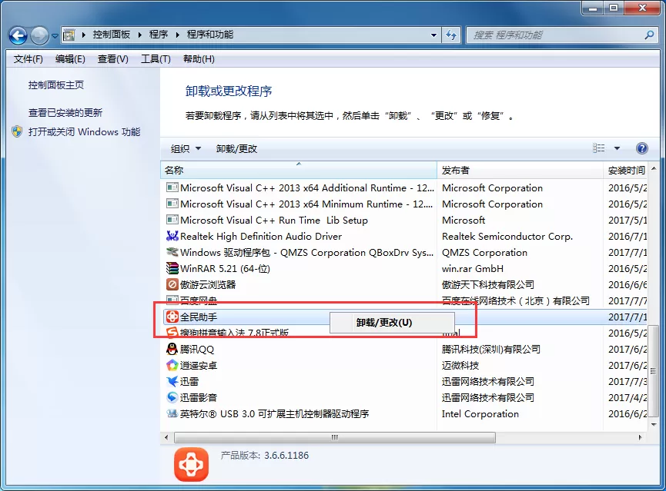Click 程序和功能 breadcrumb in address bar
Viewport: 666px width, 491px height.
pos(210,35)
